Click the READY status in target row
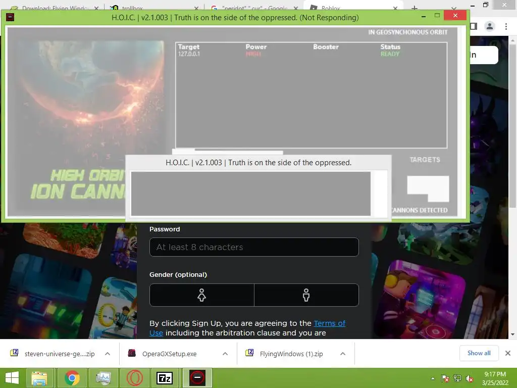The image size is (517, 388). [390, 54]
